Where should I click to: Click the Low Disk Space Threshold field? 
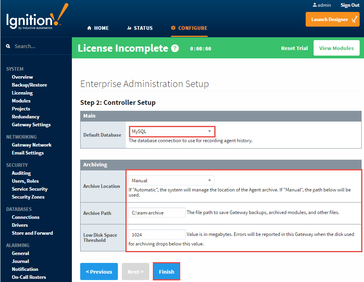pos(157,234)
